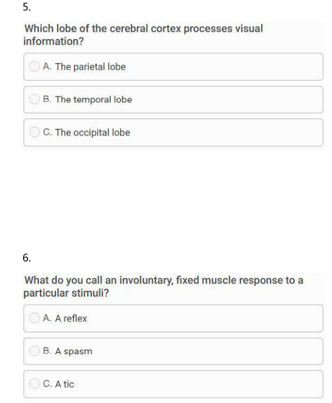This screenshot has height=403, width=332.
Task: Click the involuntary muscle response question text
Action: (163, 286)
